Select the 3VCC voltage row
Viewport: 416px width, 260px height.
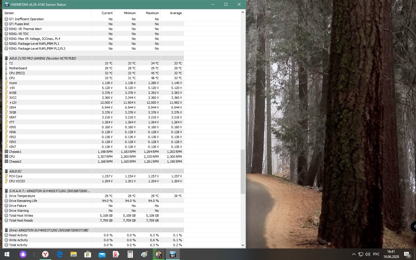tap(93, 98)
